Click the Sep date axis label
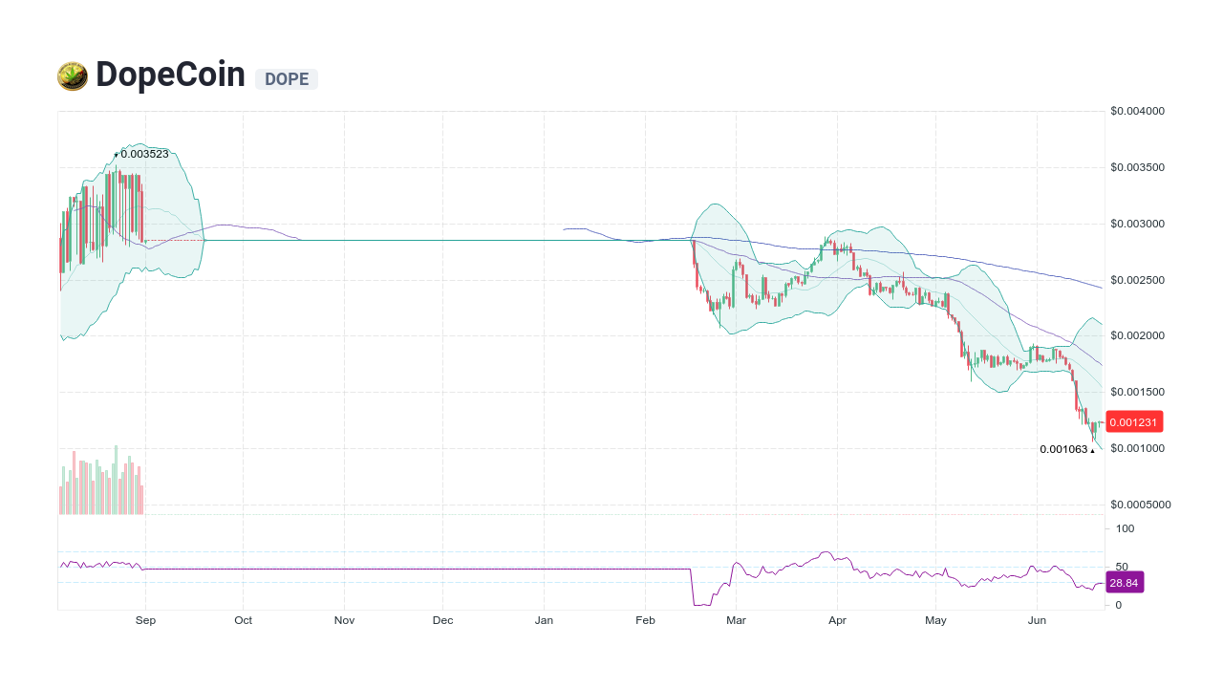The image size is (1223, 688). [x=145, y=620]
